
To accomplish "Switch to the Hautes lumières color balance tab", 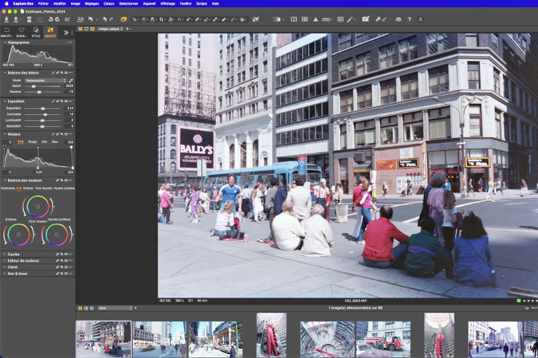I will (x=64, y=189).
